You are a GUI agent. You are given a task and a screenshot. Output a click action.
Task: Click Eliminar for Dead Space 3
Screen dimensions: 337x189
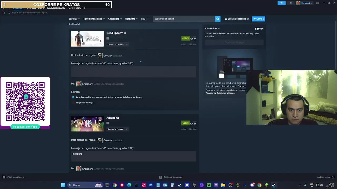point(193,44)
